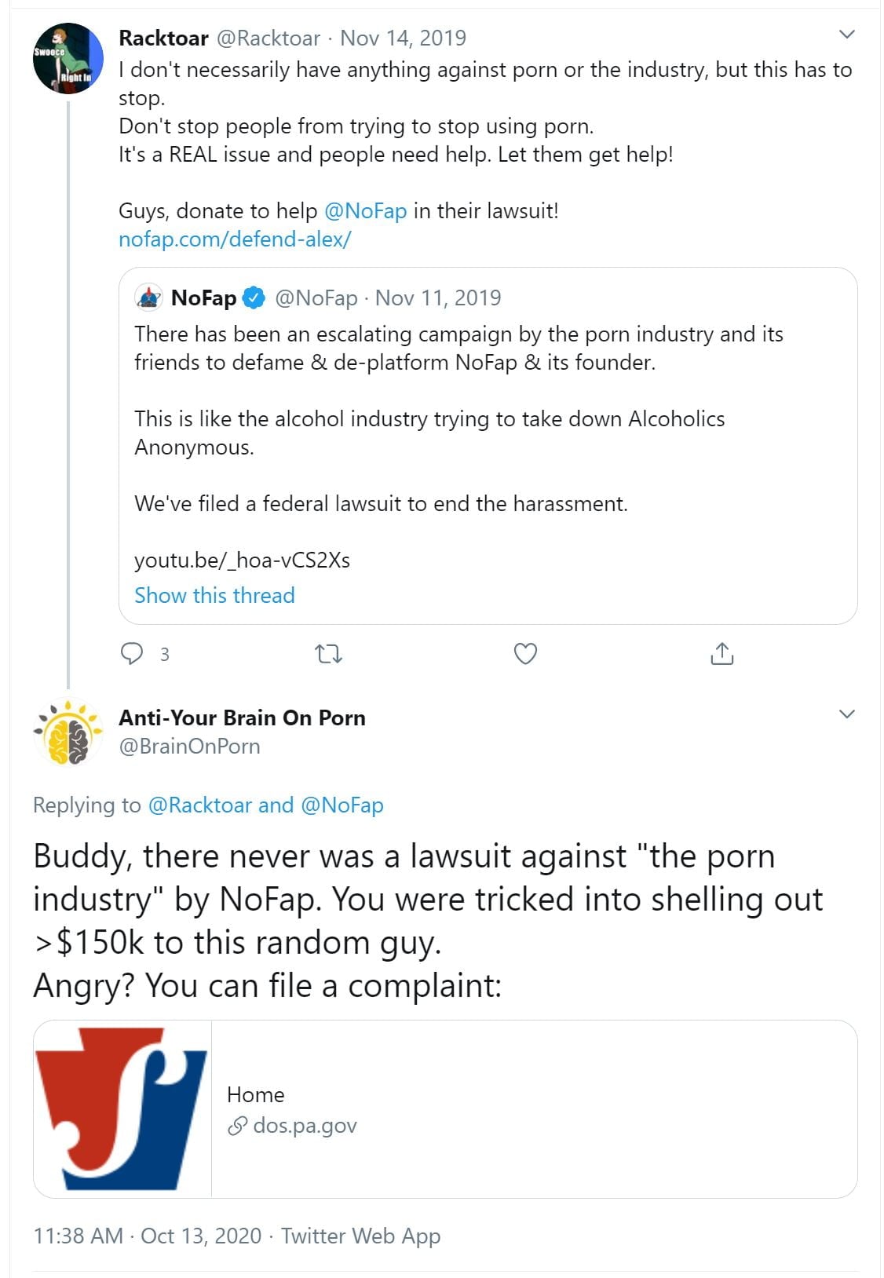Screen dimensions: 884x1278
Task: Like Racktoar's tweet with the heart icon
Action: coord(525,654)
